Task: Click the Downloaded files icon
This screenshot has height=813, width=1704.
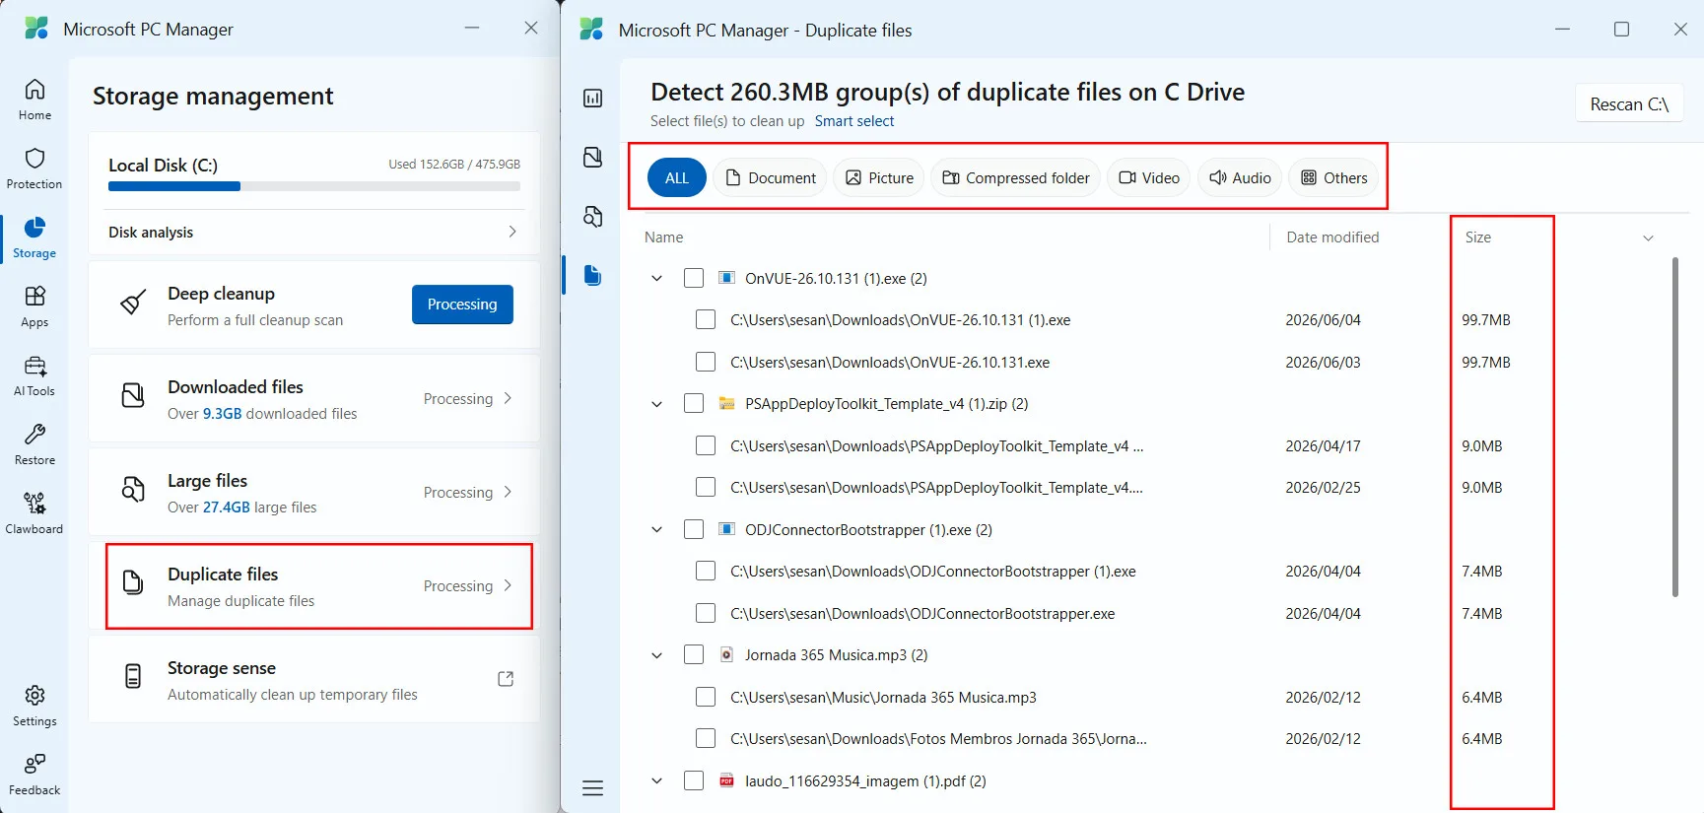Action: point(133,396)
